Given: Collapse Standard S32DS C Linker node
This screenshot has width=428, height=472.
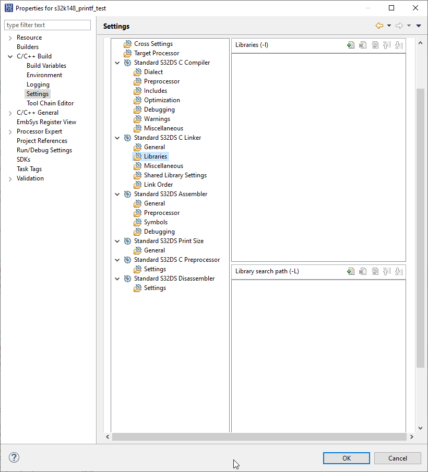Looking at the screenshot, I should coord(117,138).
